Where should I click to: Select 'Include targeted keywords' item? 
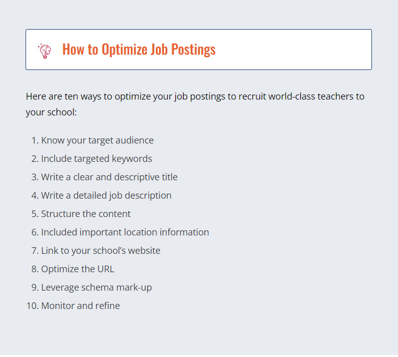[x=97, y=159]
